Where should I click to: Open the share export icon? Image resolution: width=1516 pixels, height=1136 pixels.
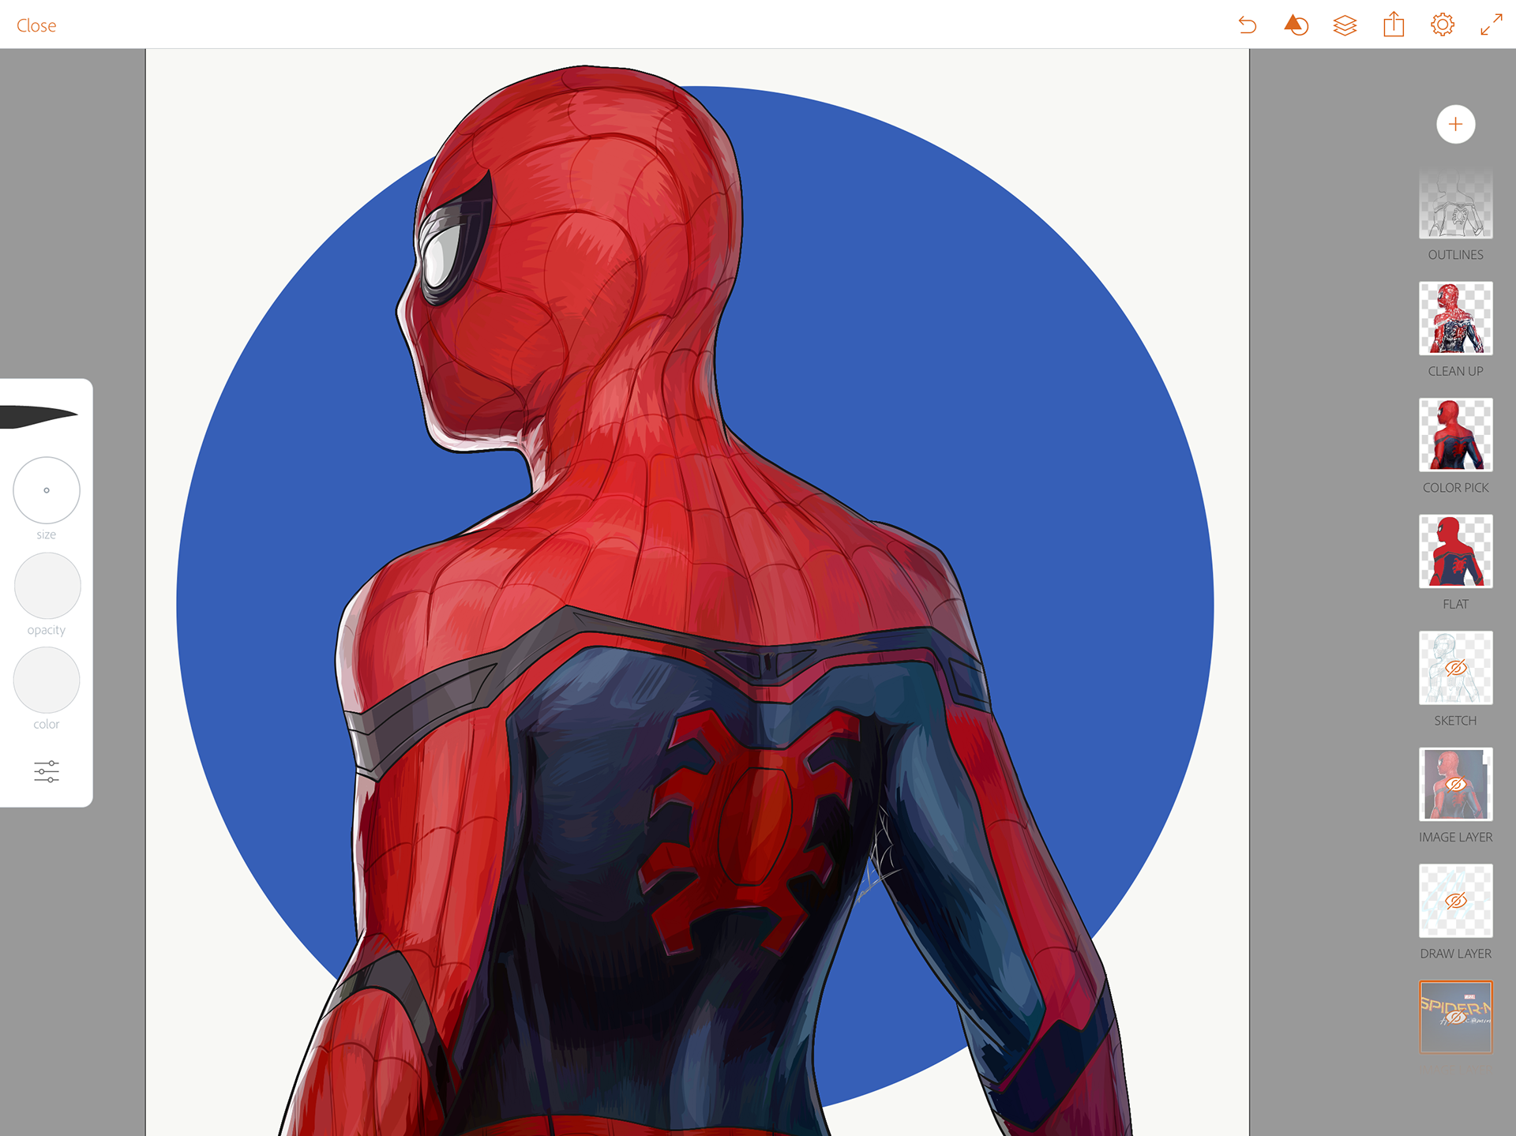click(1394, 24)
